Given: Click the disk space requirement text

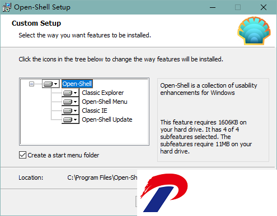Looking at the screenshot, I should tap(206, 137).
